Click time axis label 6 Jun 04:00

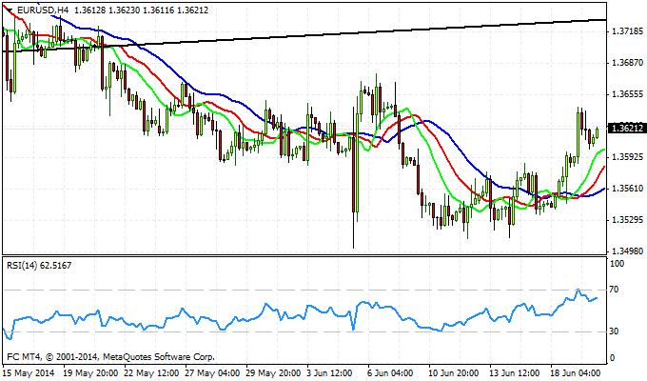point(390,372)
